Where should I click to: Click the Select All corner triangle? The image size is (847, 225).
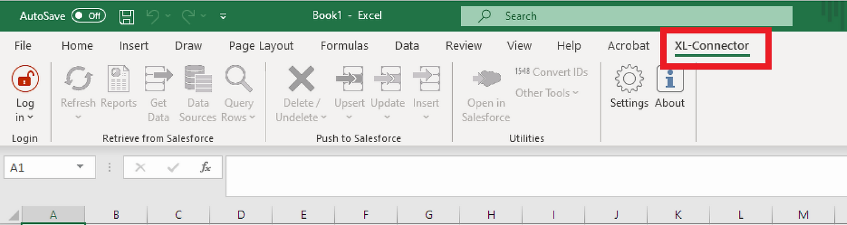[x=13, y=216]
